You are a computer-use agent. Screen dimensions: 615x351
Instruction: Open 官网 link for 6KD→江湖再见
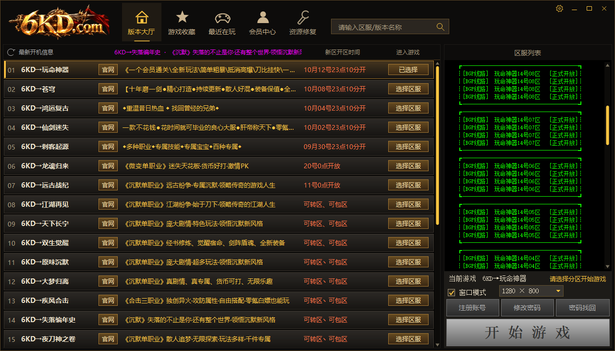coord(108,204)
